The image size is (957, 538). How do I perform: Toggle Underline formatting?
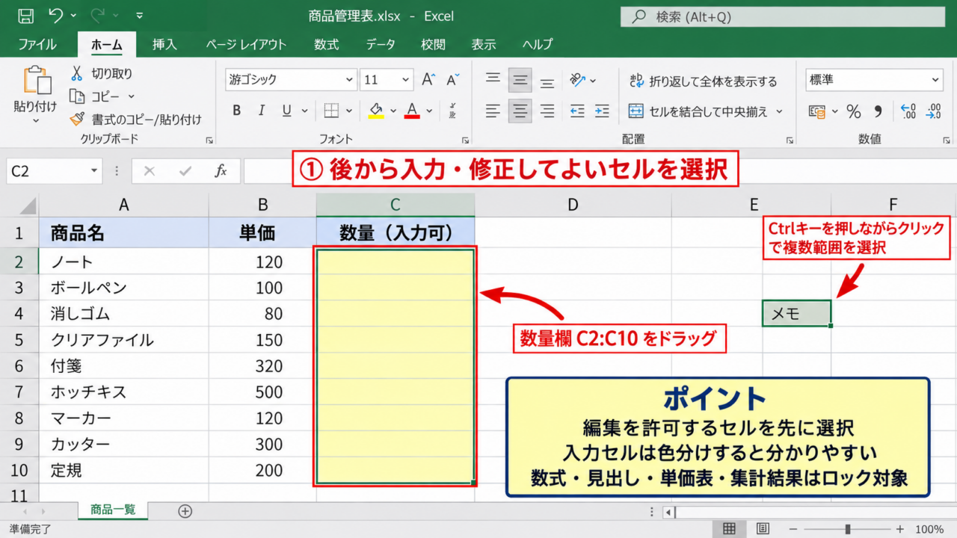click(x=286, y=111)
